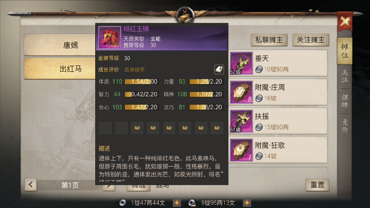The image size is (370, 208).
Task: Click the 关注摊主 button
Action: 311,40
